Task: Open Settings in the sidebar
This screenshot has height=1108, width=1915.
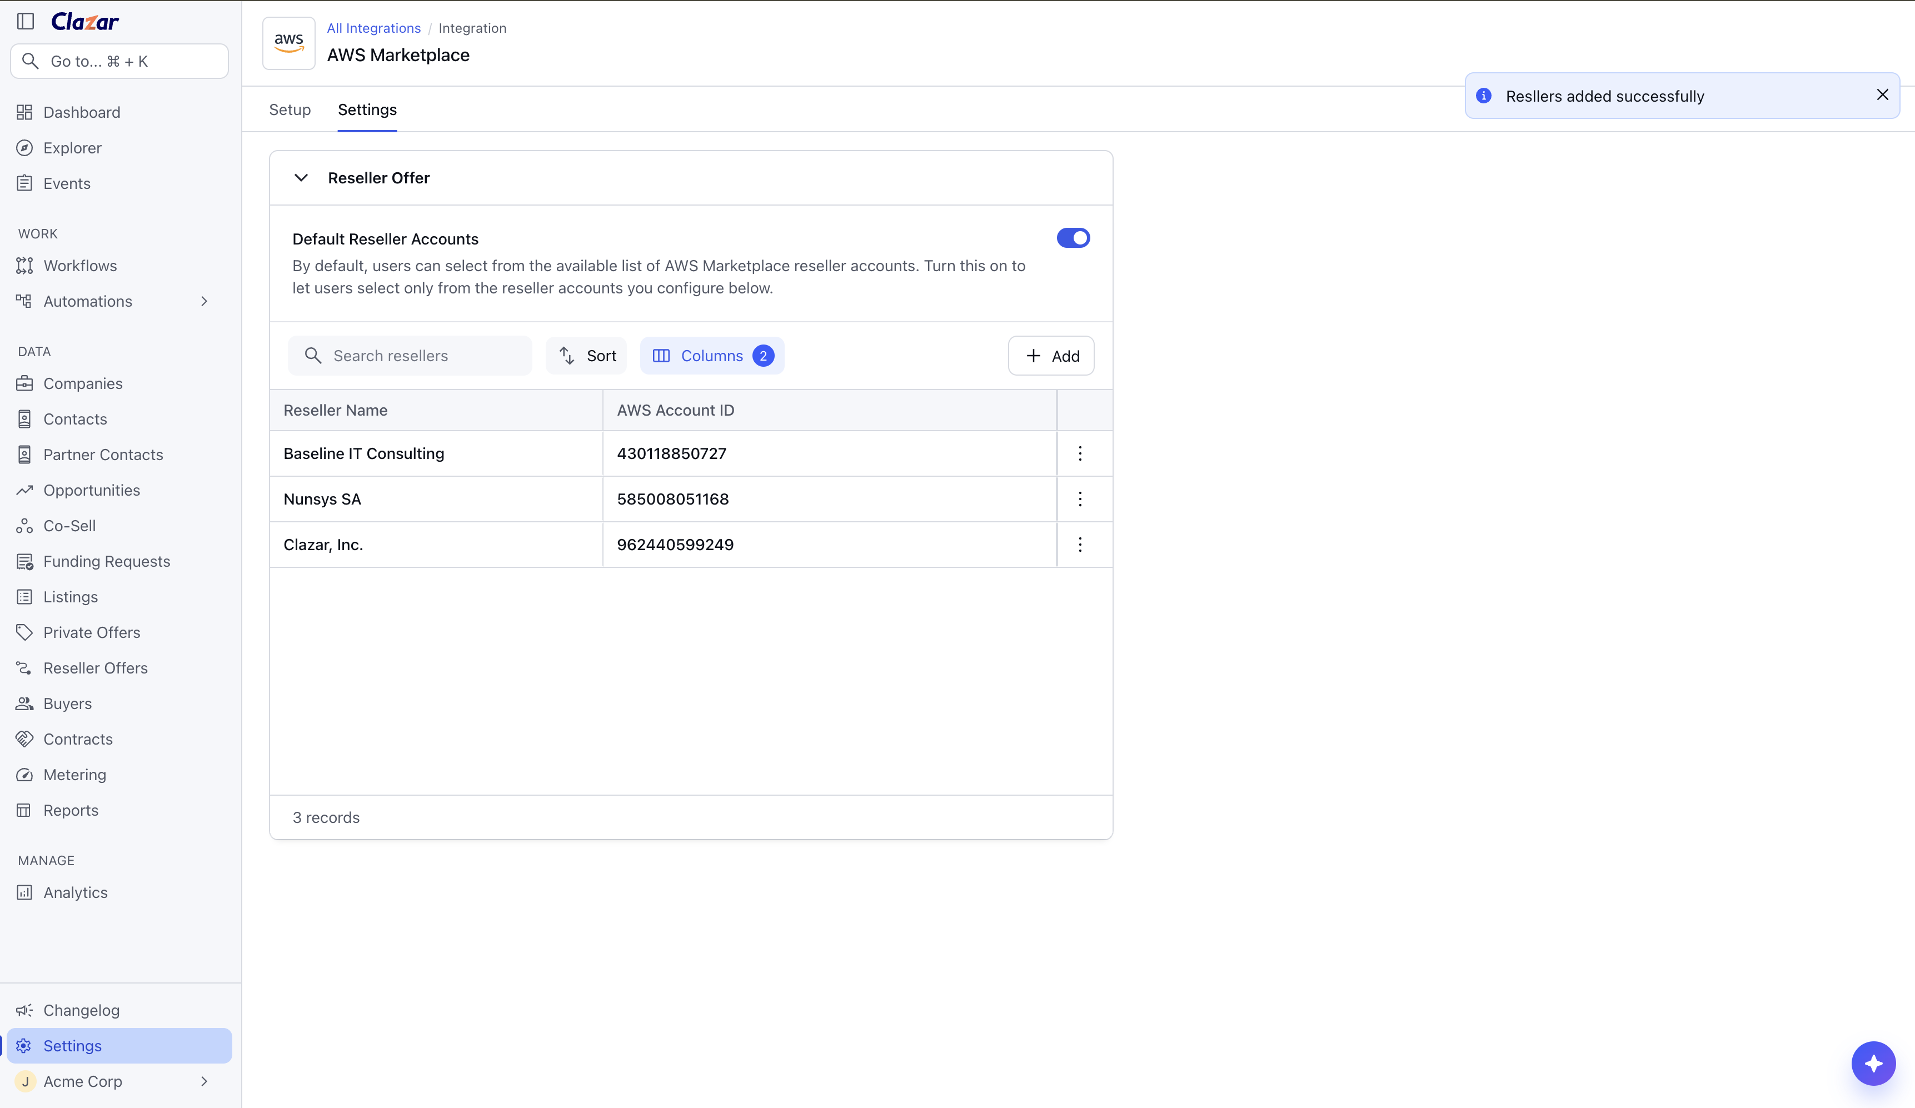Action: 119,1046
